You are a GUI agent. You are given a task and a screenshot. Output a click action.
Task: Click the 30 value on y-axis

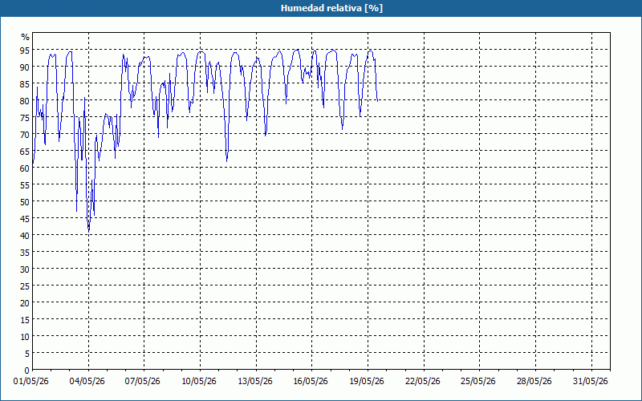25,269
